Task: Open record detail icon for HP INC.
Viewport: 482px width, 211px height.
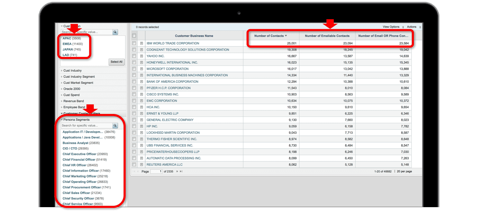Action: click(x=141, y=126)
